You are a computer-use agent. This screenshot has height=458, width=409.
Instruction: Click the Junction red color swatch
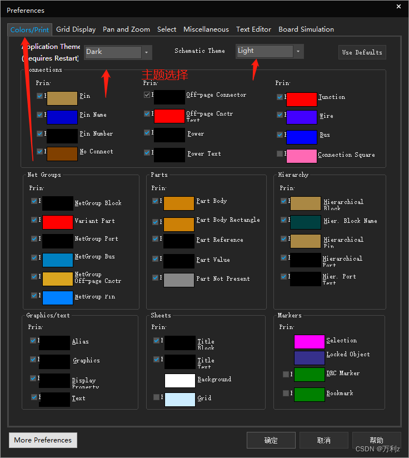[x=301, y=99]
